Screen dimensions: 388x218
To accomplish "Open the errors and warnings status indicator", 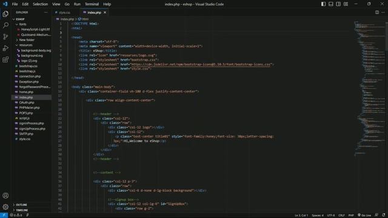I will tap(16, 216).
